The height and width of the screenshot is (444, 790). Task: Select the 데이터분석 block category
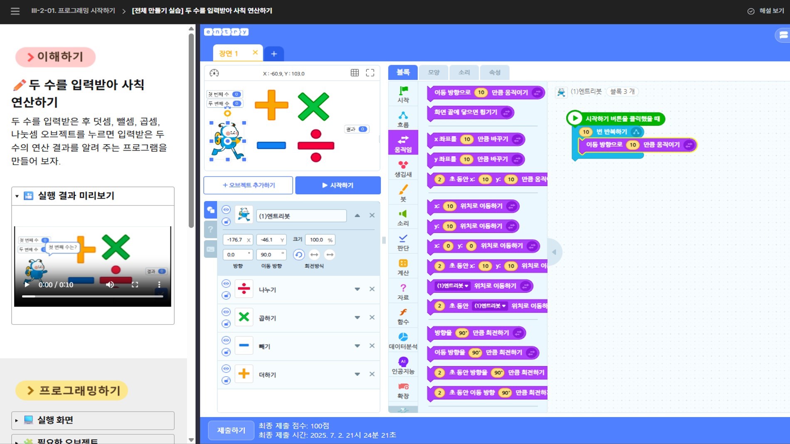(x=403, y=341)
